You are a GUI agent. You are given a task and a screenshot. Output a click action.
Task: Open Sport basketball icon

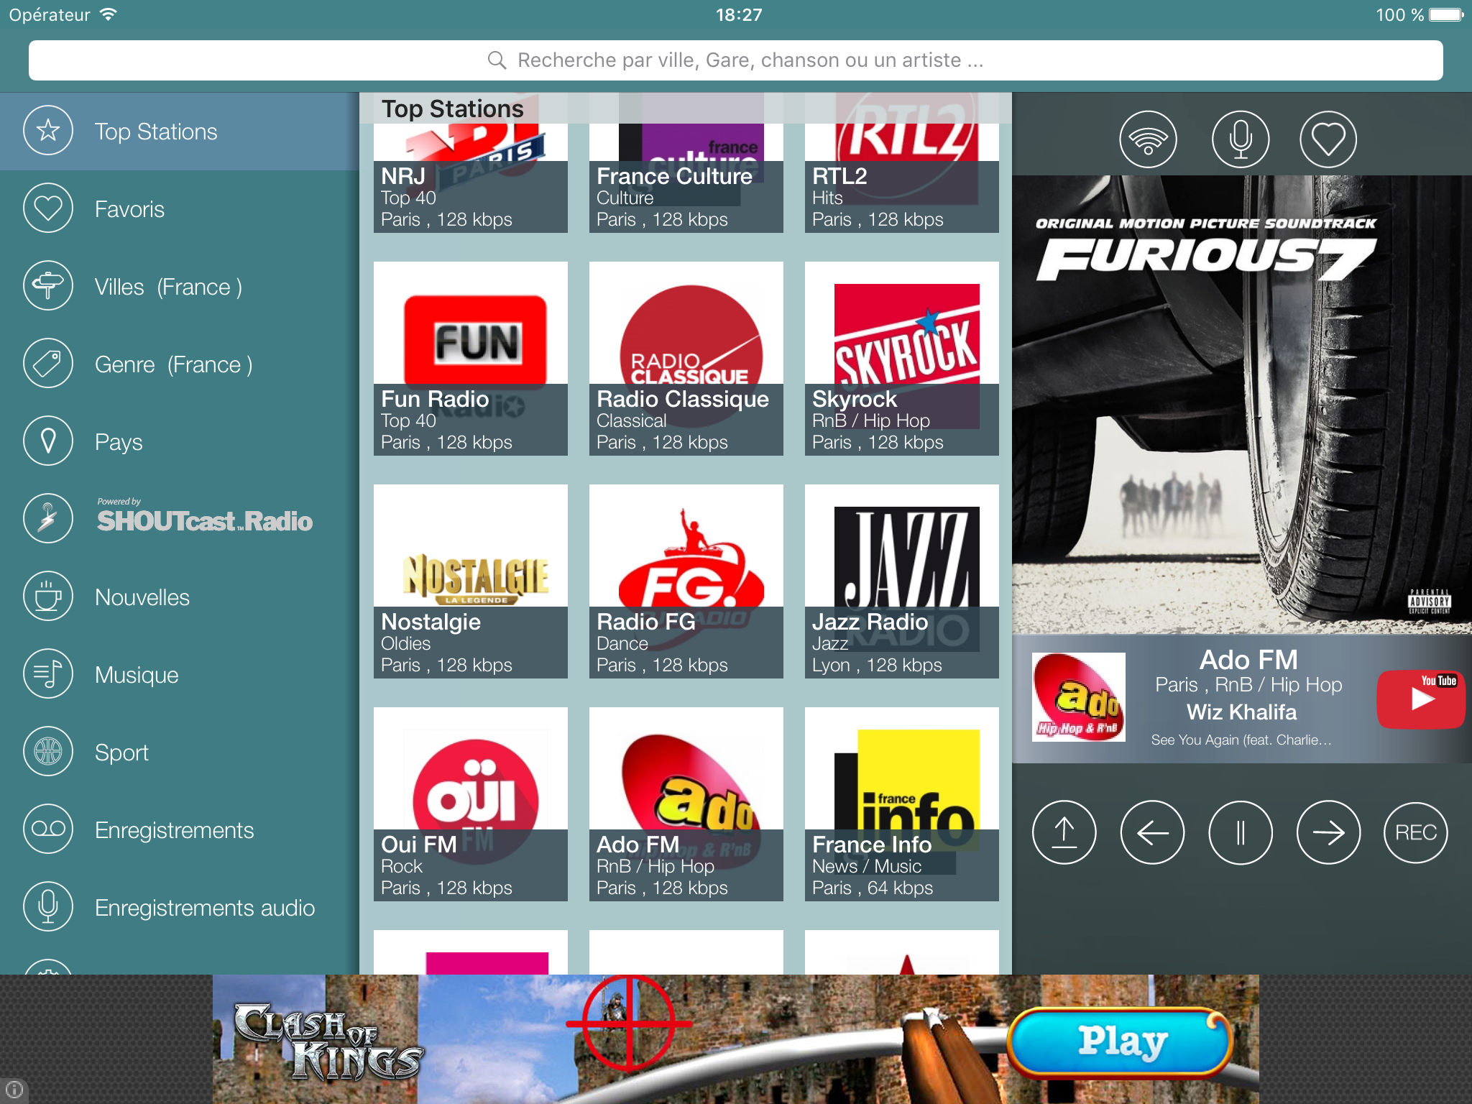click(48, 752)
